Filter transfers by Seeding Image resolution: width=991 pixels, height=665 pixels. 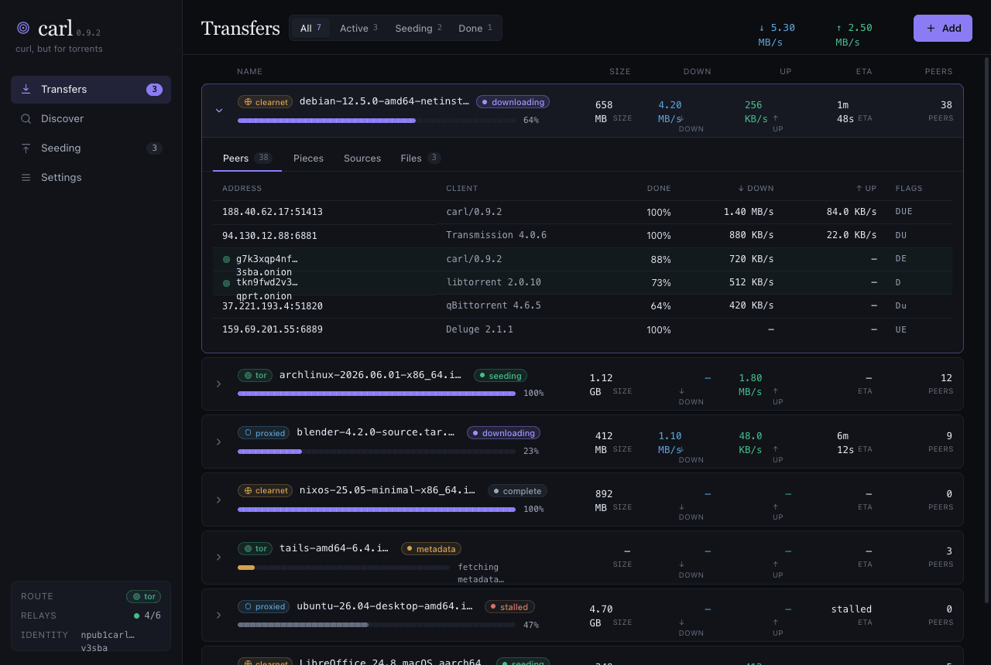[418, 28]
